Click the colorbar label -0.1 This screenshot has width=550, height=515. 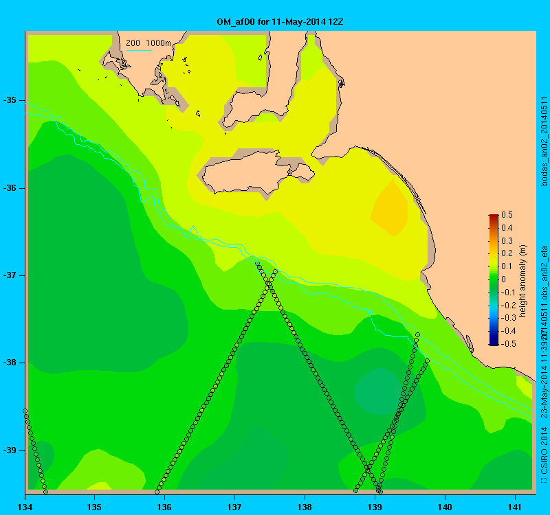pyautogui.click(x=507, y=293)
